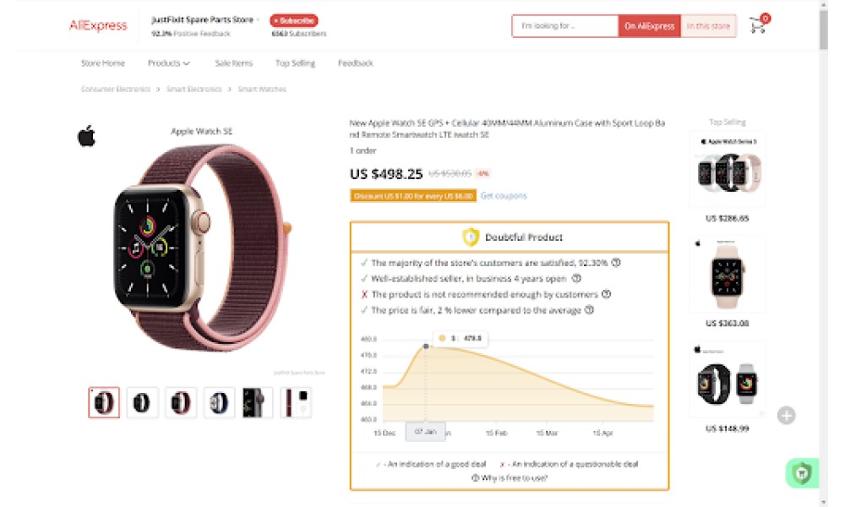Search using the On AliExpress button

click(649, 26)
